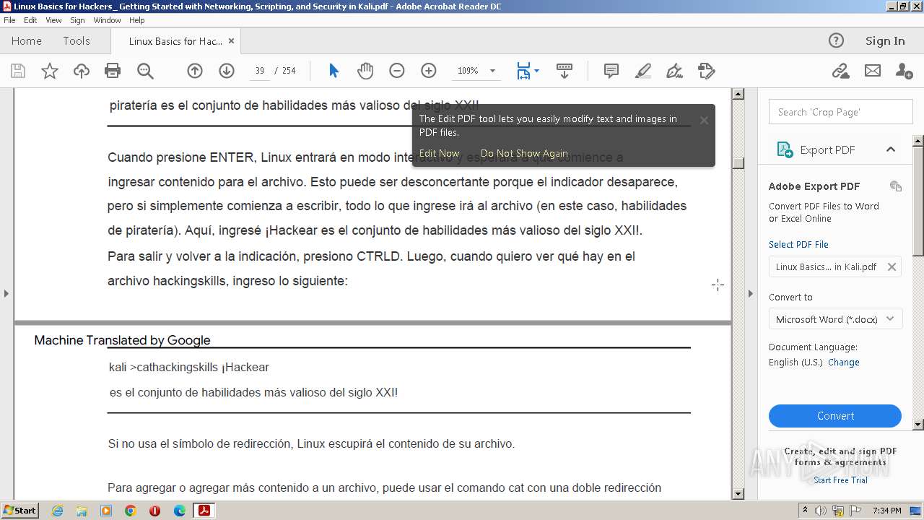Viewport: 924px width, 520px height.
Task: Click the Fit page width icon
Action: pyautogui.click(x=523, y=71)
